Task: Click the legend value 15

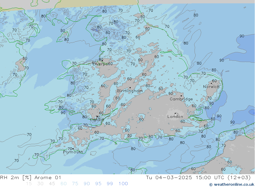Action: coord(29,184)
